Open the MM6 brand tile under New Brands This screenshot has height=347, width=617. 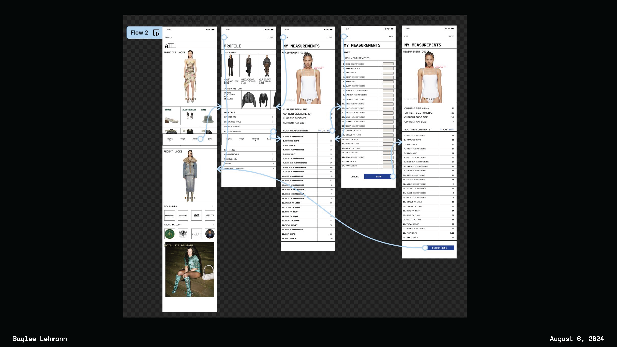point(196,215)
